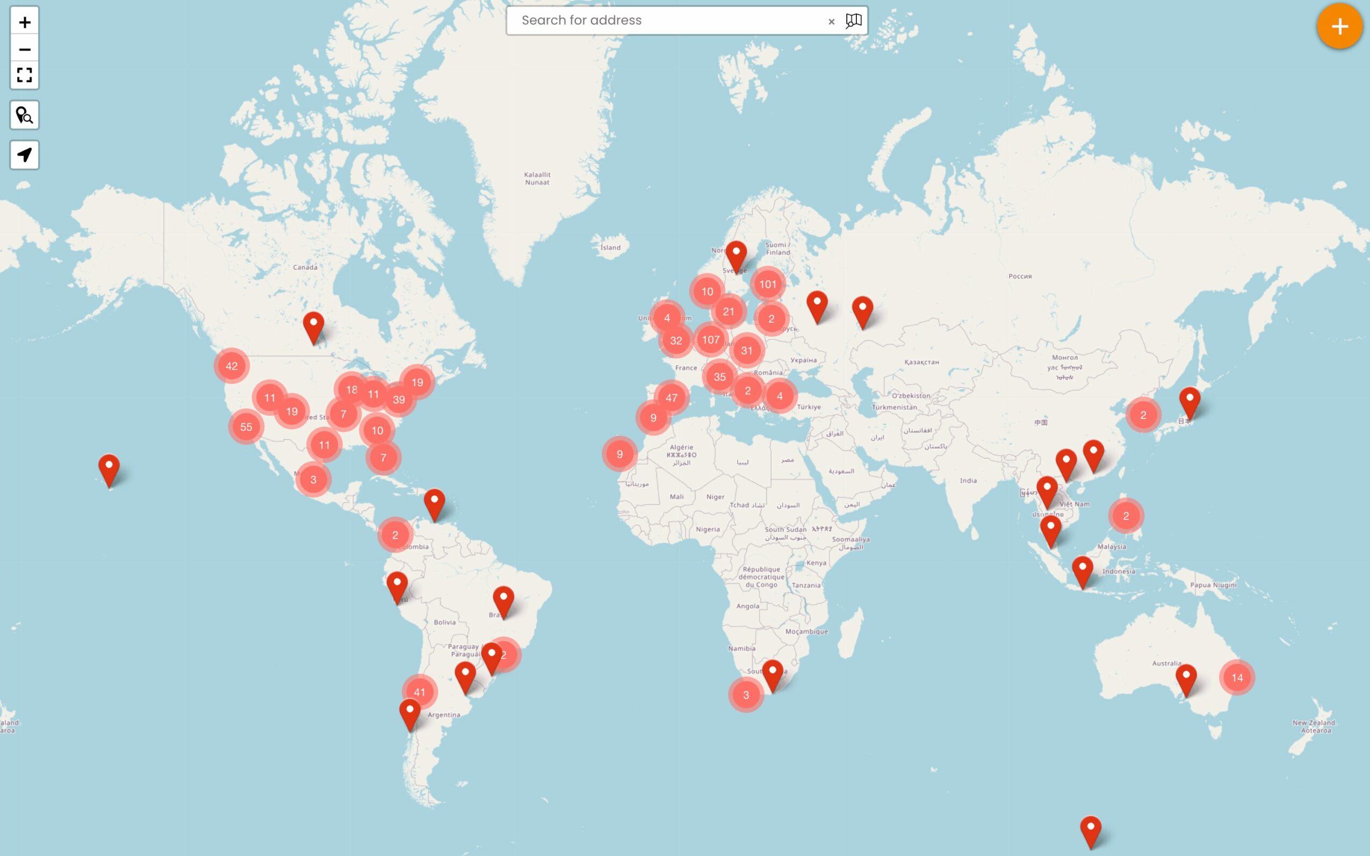1370x856 pixels.
Task: Expand the 14 cluster in Australia
Action: [1236, 678]
